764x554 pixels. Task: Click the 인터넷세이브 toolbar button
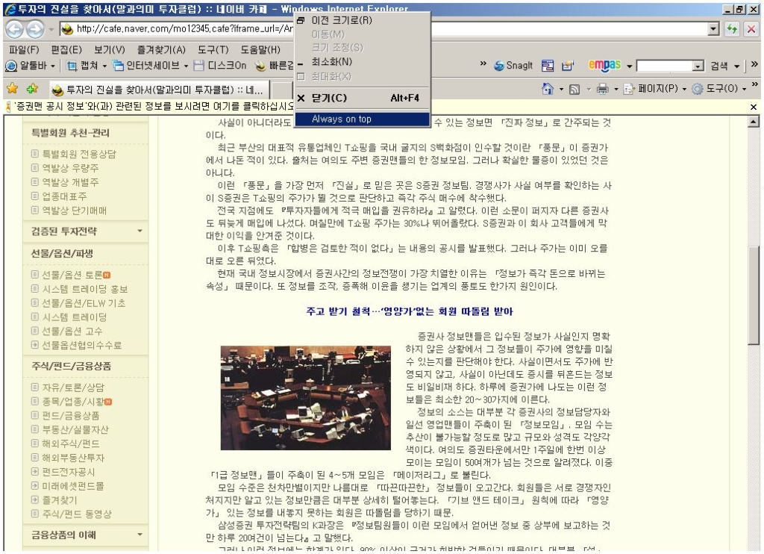(x=147, y=66)
